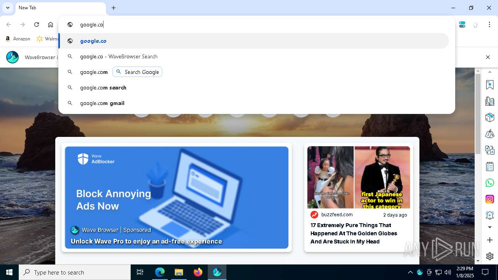Show hidden system tray icons
The height and width of the screenshot is (280, 498).
coord(410,272)
